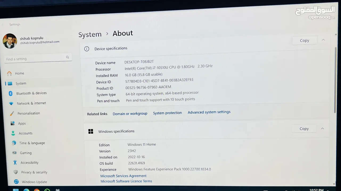The image size is (341, 191).
Task: Open the Gaming settings page
Action: 26,153
